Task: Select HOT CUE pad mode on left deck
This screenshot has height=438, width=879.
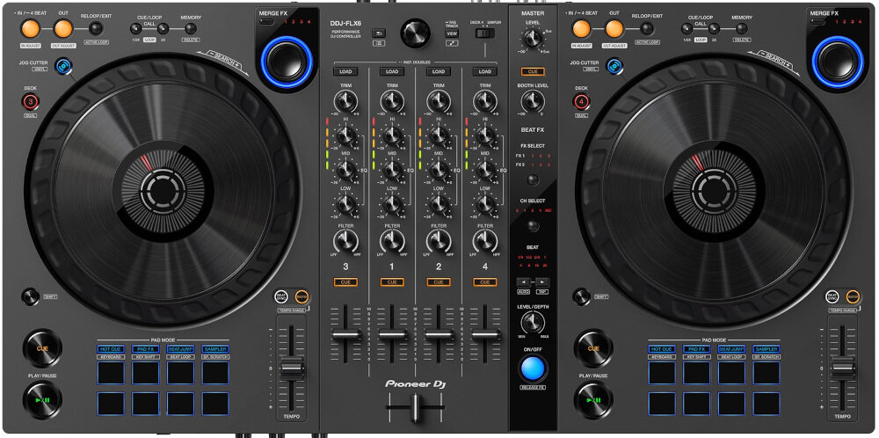Action: (x=111, y=349)
